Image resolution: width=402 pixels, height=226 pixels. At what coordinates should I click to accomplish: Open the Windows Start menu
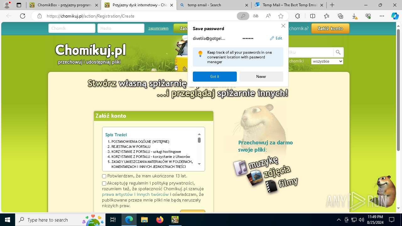click(8, 220)
